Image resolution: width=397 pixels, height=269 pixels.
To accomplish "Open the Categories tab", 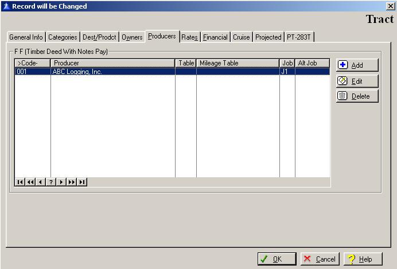I will 63,37.
